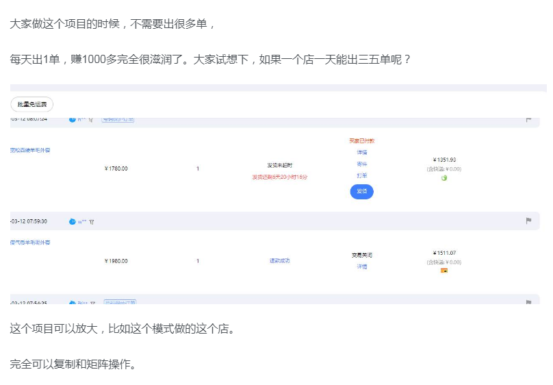Click shipping fee note under ¥1351.93
The image size is (553, 385).
(x=444, y=169)
